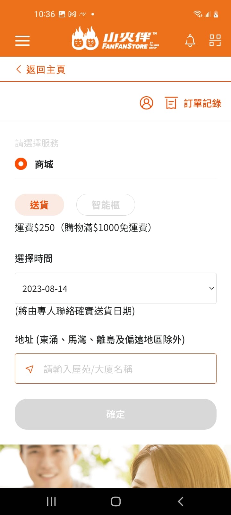Tap the order receipt icon
231x515 pixels.
pyautogui.click(x=171, y=103)
